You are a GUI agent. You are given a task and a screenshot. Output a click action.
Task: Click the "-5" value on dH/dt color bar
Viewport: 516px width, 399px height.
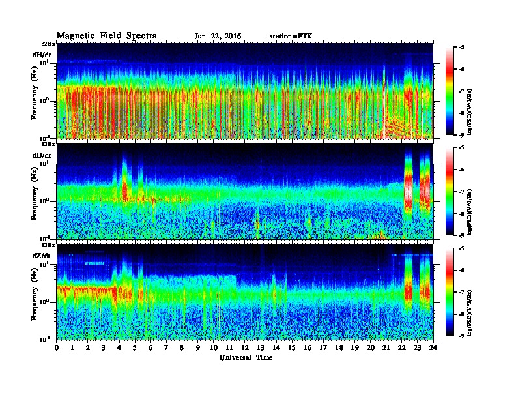click(461, 48)
